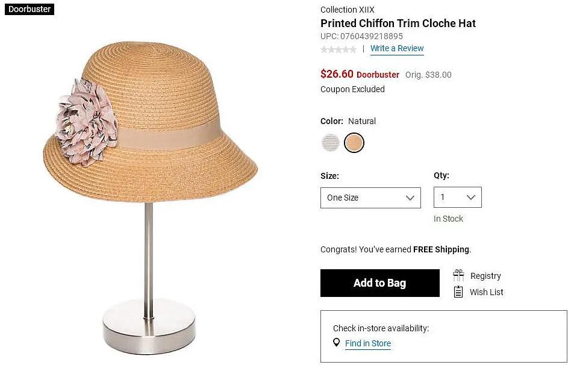This screenshot has width=574, height=365.
Task: Click the Registry text link
Action: pos(485,276)
